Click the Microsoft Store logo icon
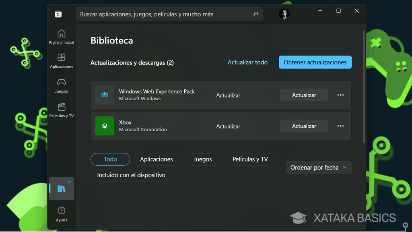 pyautogui.click(x=58, y=14)
